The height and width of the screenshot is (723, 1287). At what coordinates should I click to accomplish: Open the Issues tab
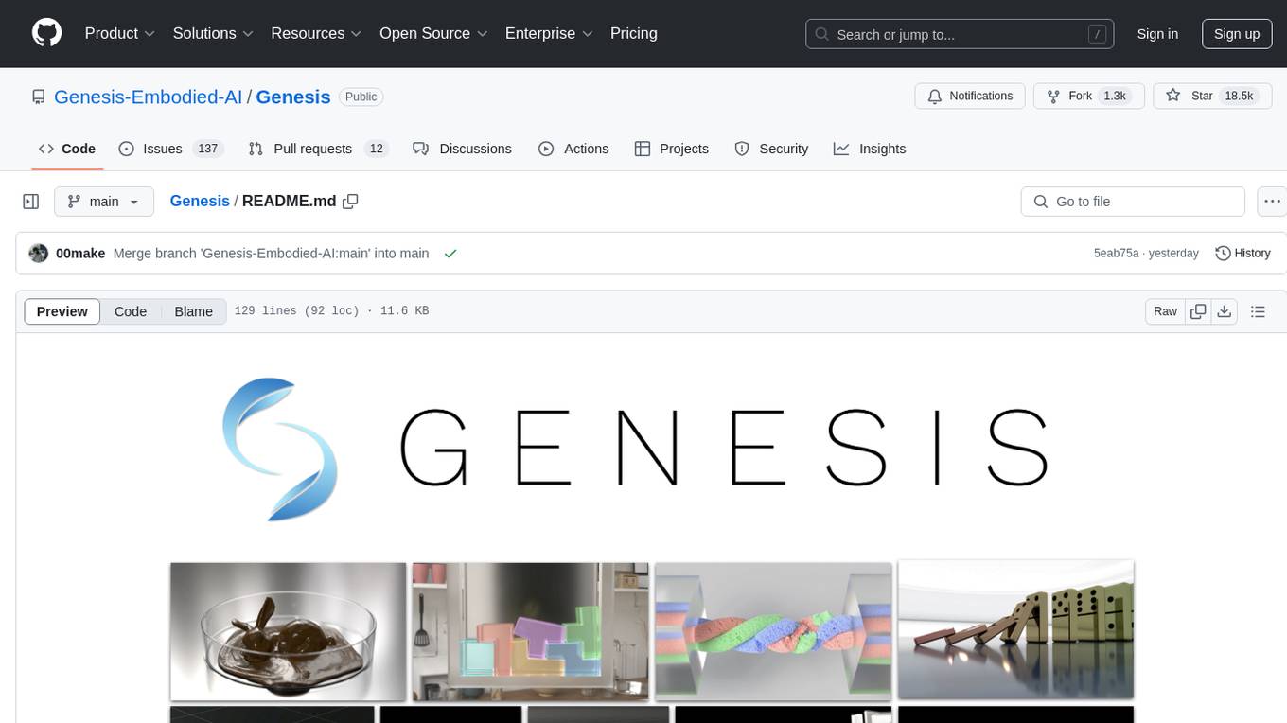(169, 149)
